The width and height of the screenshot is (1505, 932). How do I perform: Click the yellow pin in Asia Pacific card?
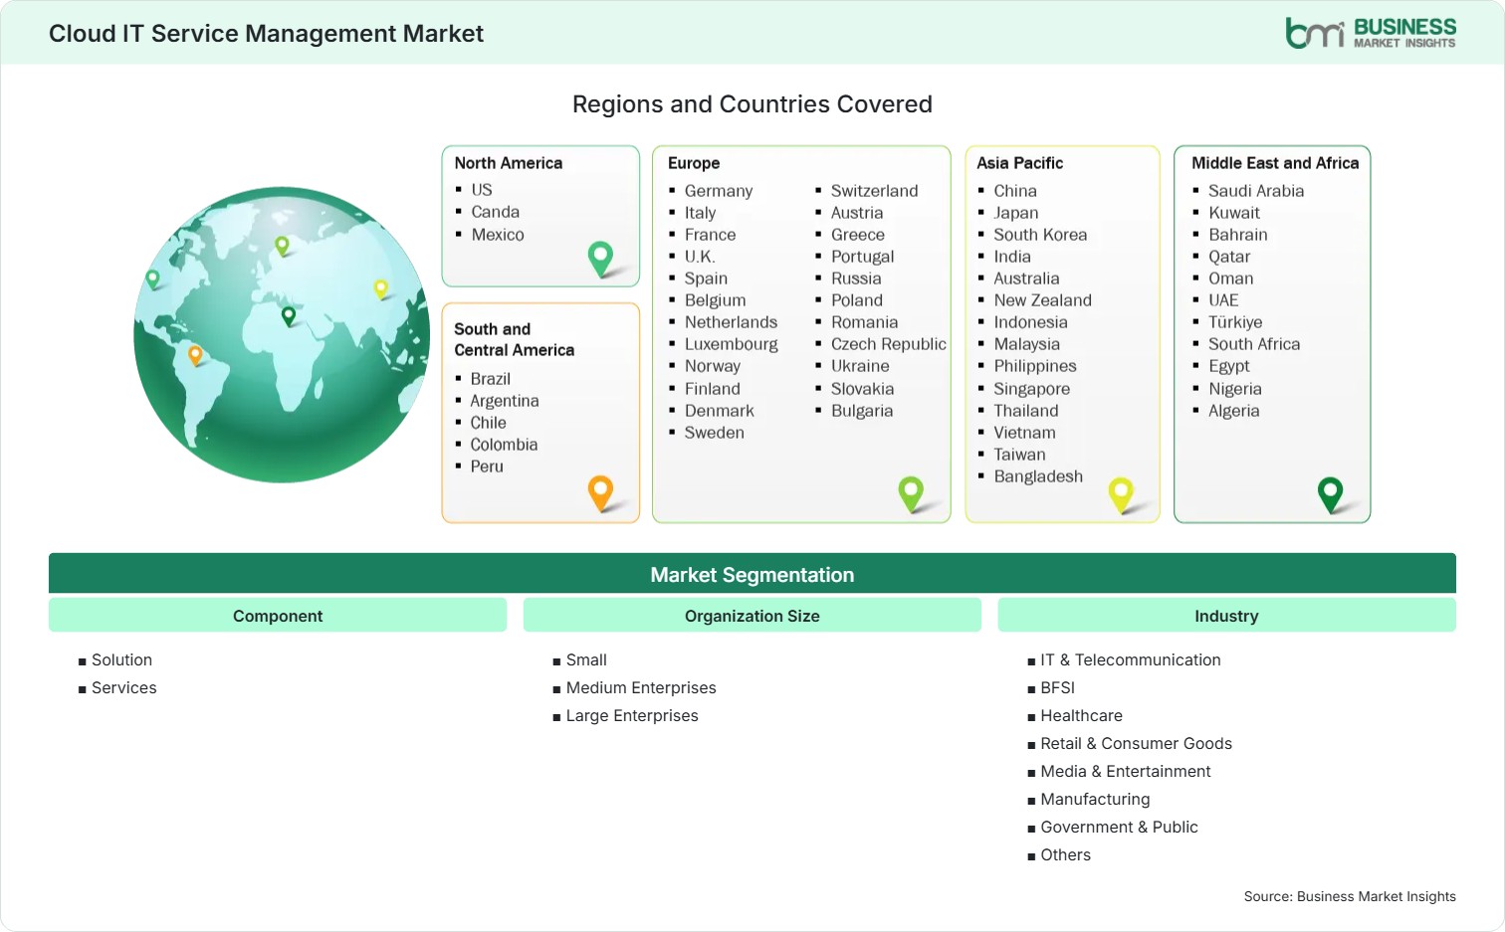(1121, 494)
